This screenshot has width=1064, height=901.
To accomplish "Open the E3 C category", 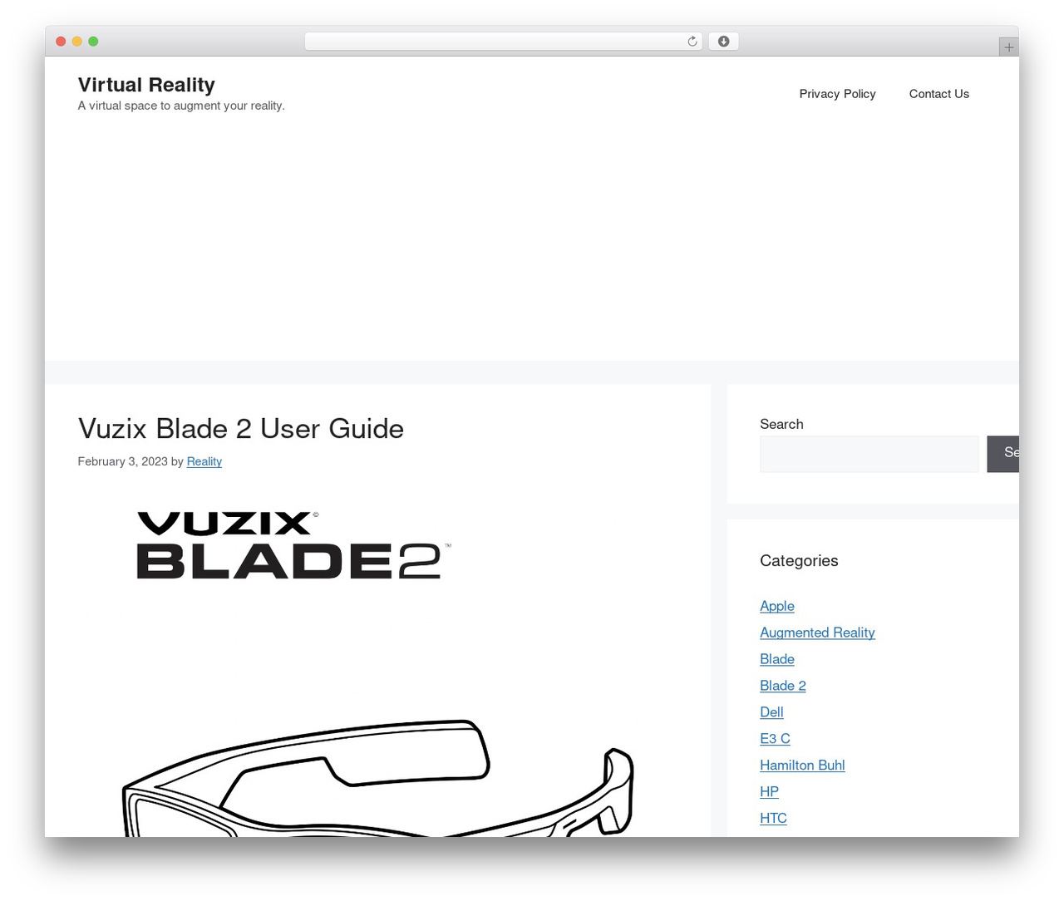I will 775,739.
